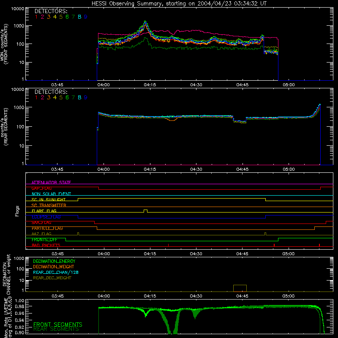Click the NON_SOLAR_EVENT flag label
The width and height of the screenshot is (338, 338).
tap(51, 194)
